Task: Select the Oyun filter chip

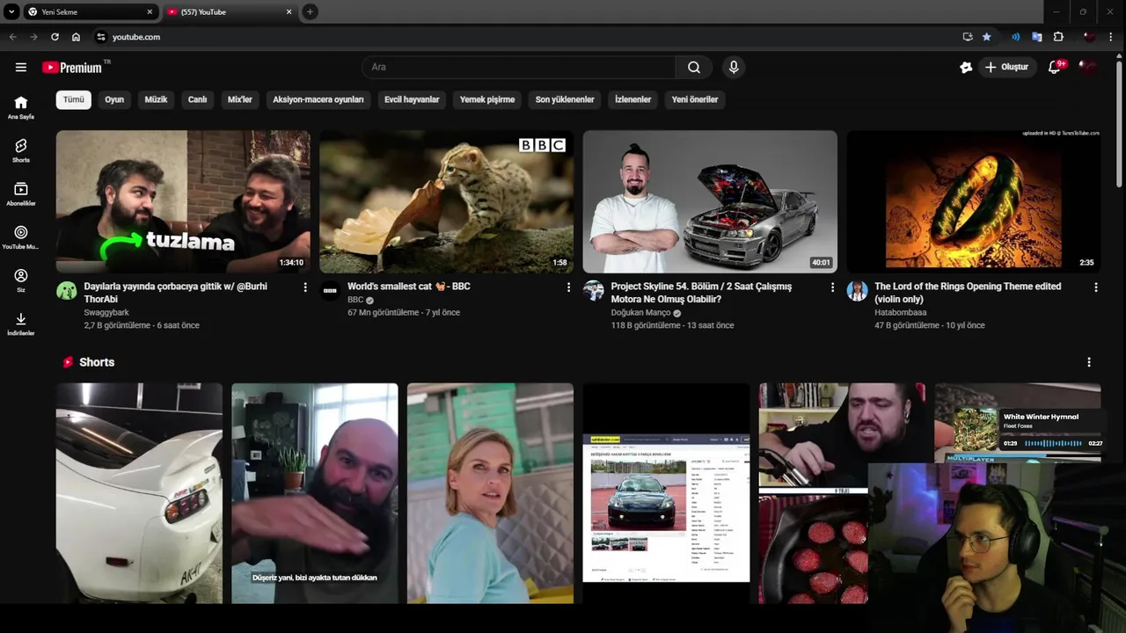Action: pyautogui.click(x=114, y=99)
